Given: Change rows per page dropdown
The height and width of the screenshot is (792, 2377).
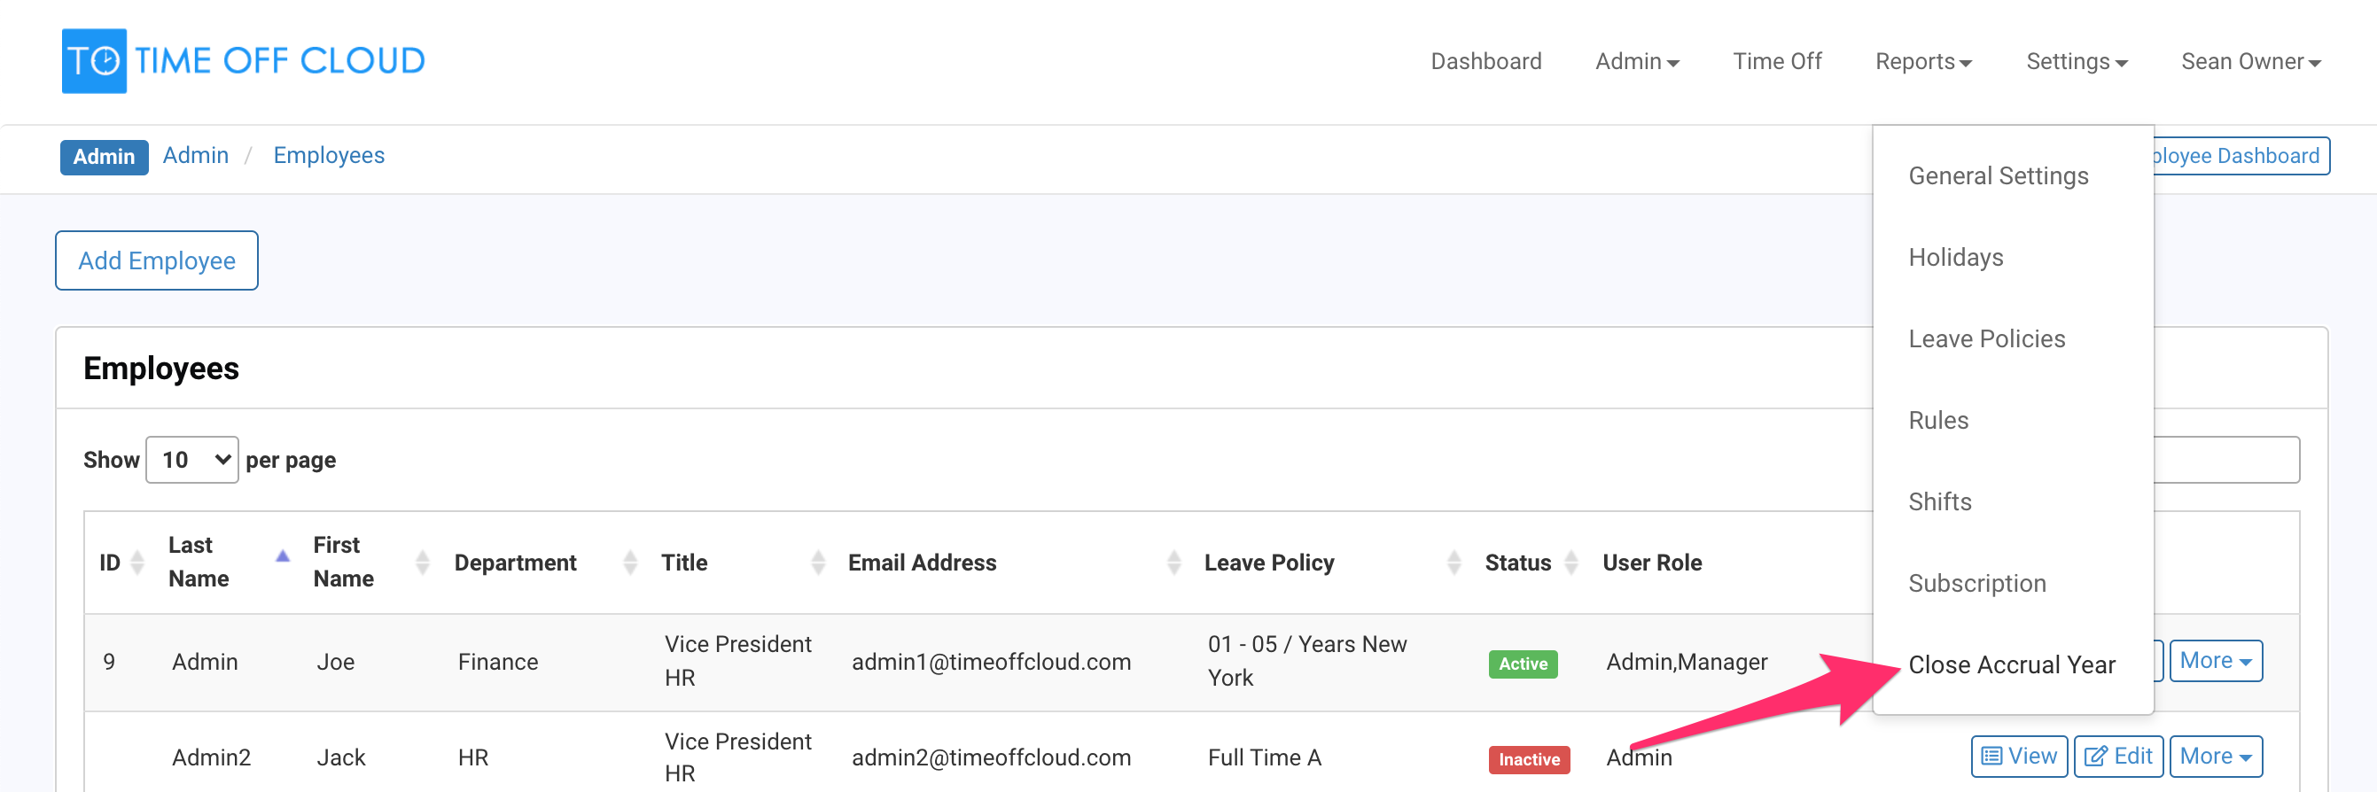Looking at the screenshot, I should (192, 459).
